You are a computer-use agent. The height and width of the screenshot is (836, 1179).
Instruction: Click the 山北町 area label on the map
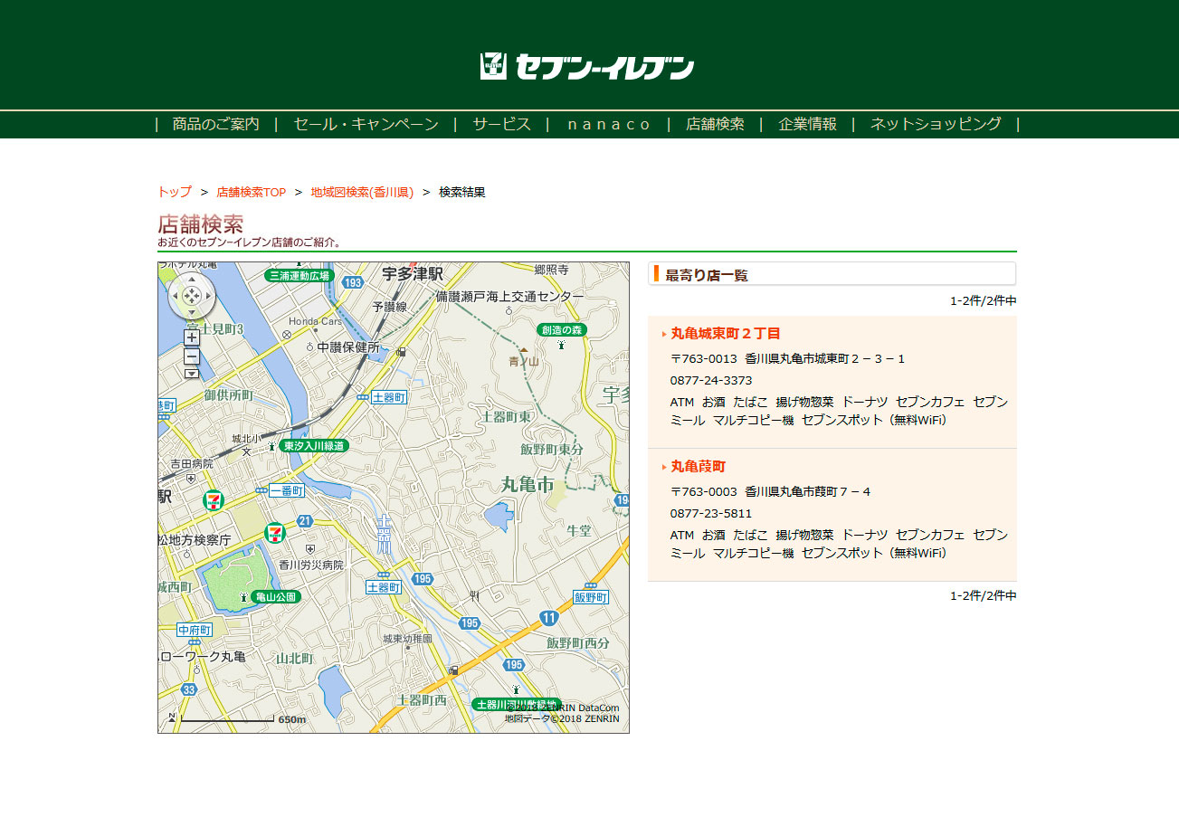coord(294,658)
